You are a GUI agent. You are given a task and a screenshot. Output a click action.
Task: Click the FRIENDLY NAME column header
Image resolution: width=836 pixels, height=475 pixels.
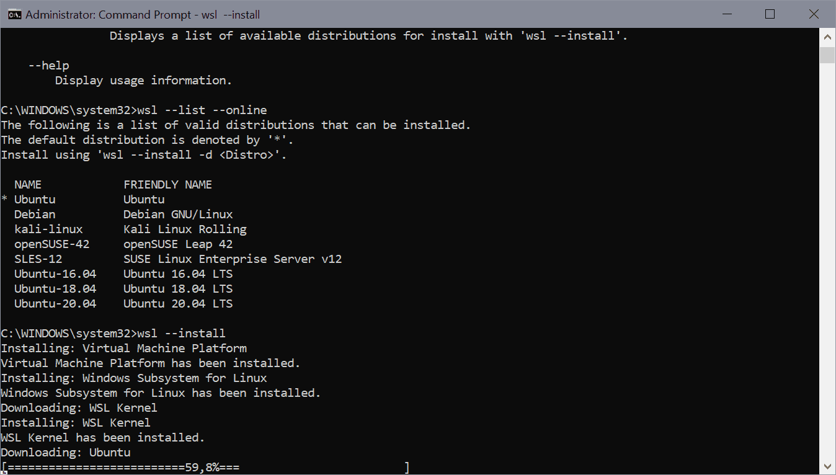pos(167,185)
